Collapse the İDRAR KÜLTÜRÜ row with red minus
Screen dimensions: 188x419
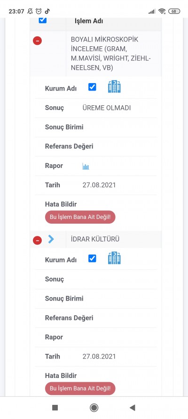click(37, 240)
